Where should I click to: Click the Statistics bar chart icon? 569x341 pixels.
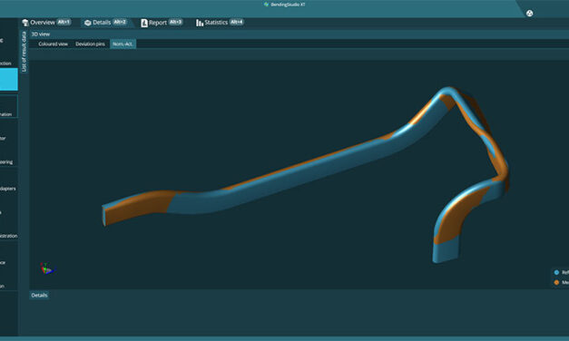[x=200, y=23]
